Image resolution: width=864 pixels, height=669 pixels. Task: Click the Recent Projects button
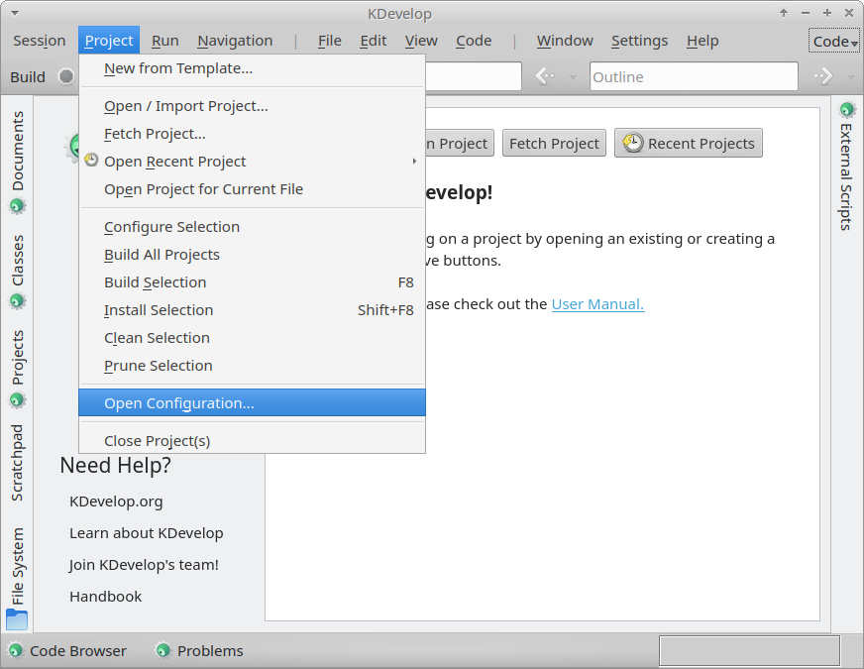pyautogui.click(x=689, y=144)
